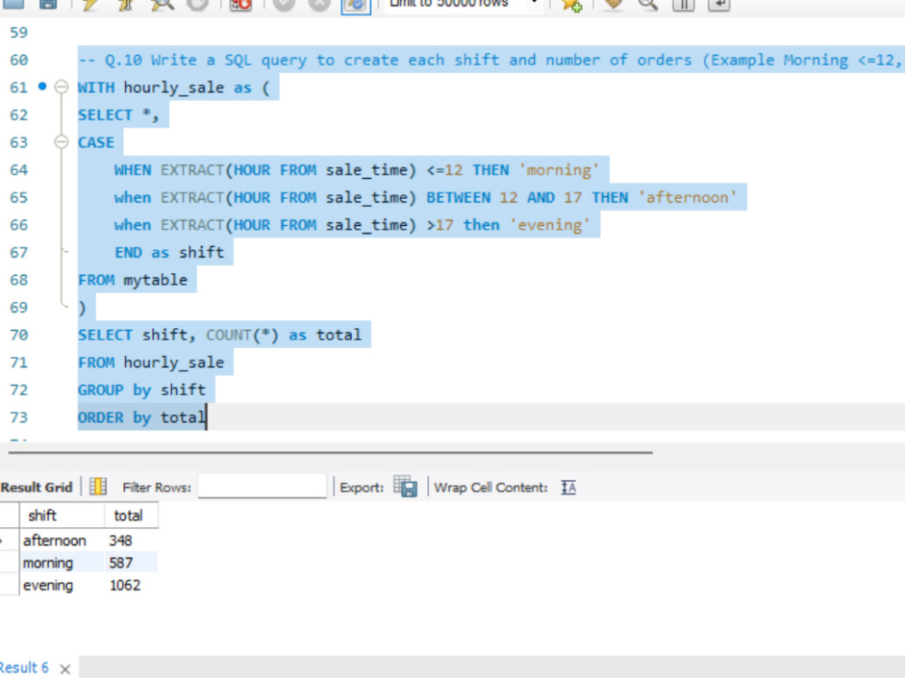The width and height of the screenshot is (905, 678).
Task: Select the cell with value 348
Action: pos(131,541)
